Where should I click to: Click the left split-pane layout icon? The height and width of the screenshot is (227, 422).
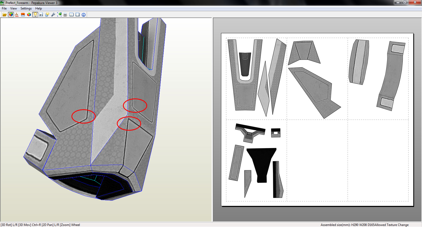pos(71,15)
